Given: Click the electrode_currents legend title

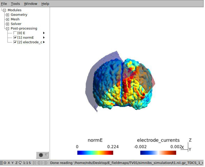Looking at the screenshot, I should [x=158, y=140].
